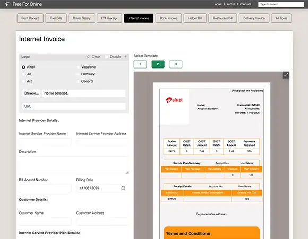The image size is (308, 239).
Task: Click the Internet Invoice page heading
Action: pyautogui.click(x=42, y=39)
